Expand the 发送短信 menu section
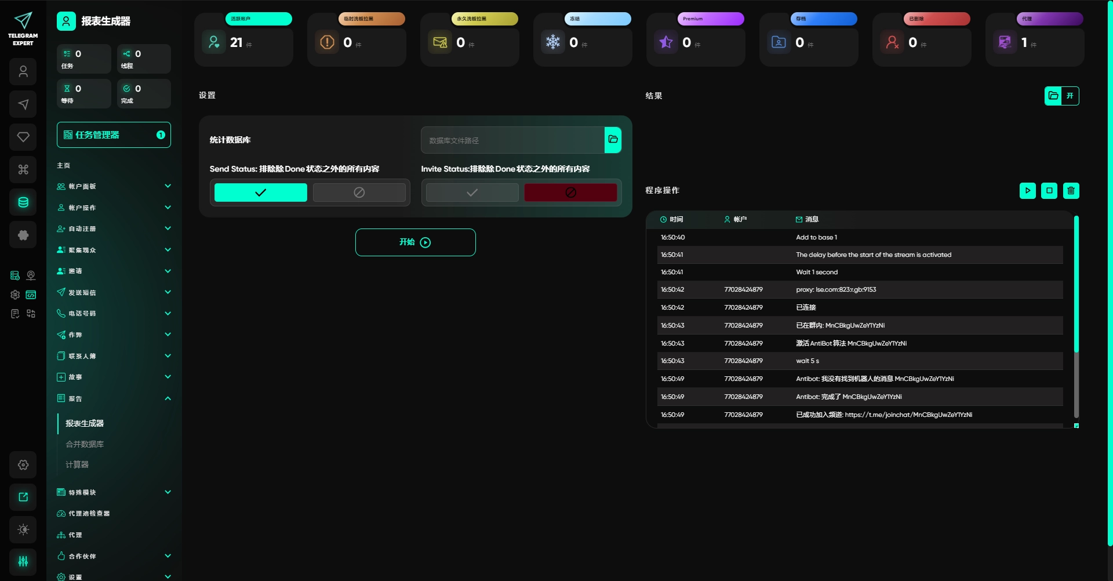Viewport: 1113px width, 581px height. tap(114, 292)
